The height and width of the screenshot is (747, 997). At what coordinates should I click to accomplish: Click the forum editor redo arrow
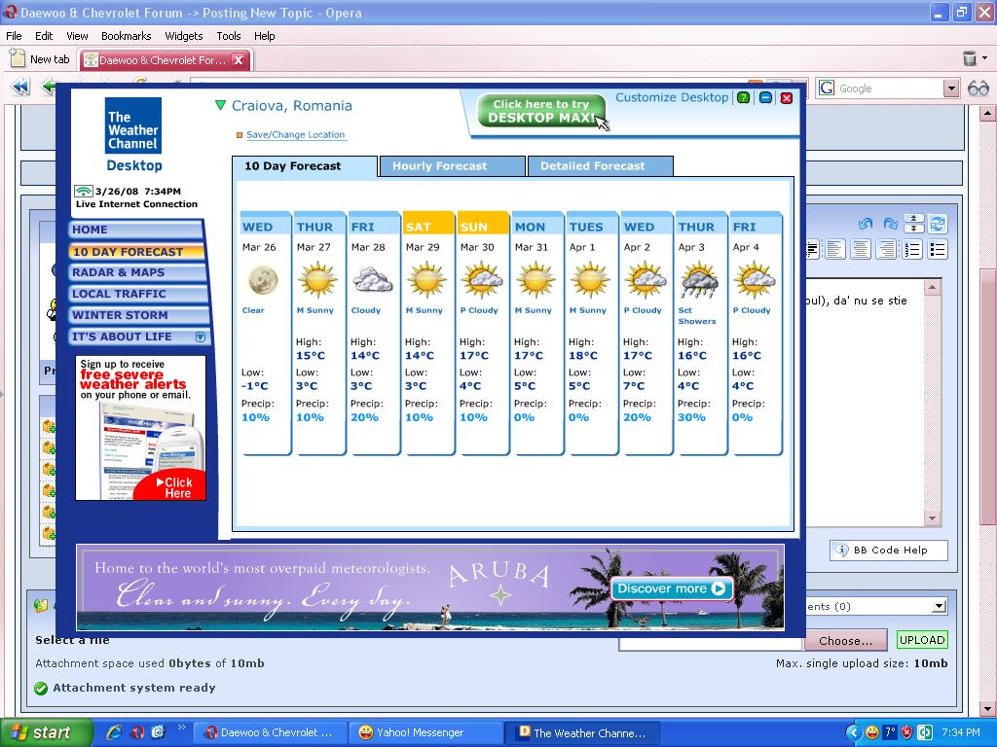tap(890, 224)
